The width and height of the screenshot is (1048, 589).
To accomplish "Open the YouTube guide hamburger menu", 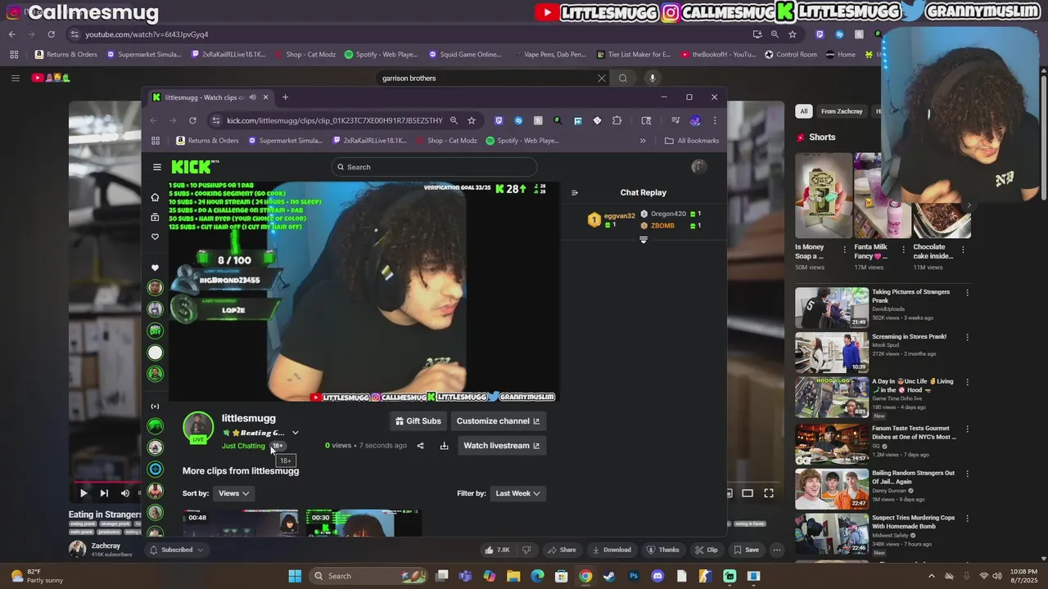I will [15, 78].
